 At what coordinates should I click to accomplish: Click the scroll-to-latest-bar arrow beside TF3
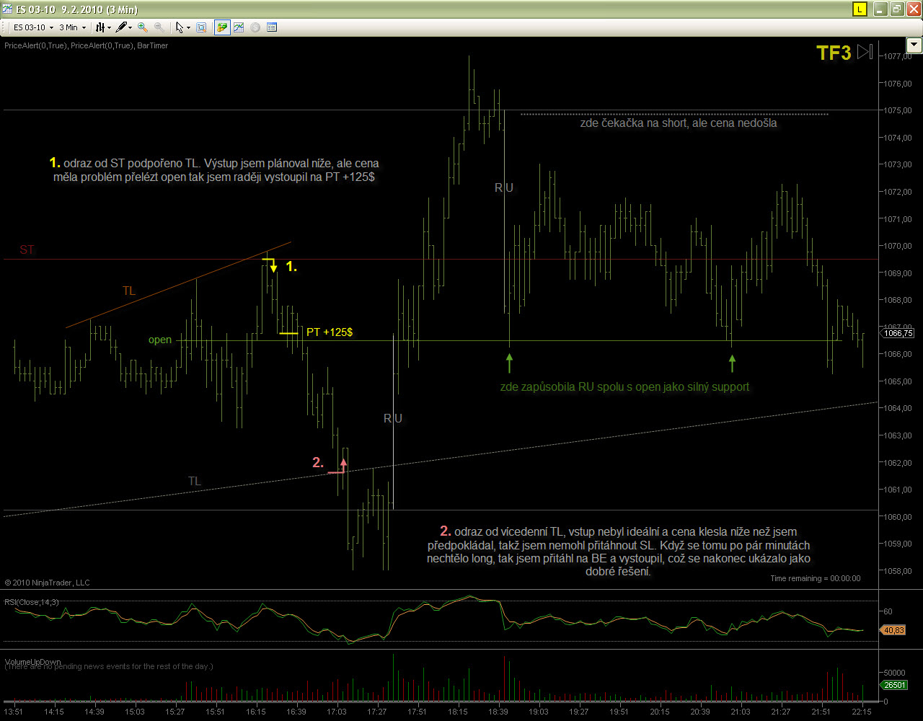coord(865,52)
